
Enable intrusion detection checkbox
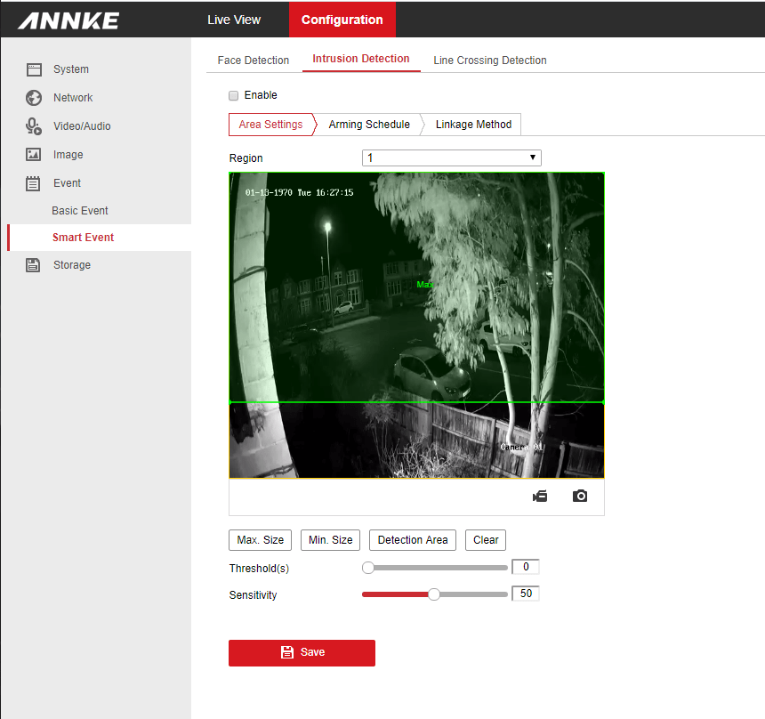point(234,95)
